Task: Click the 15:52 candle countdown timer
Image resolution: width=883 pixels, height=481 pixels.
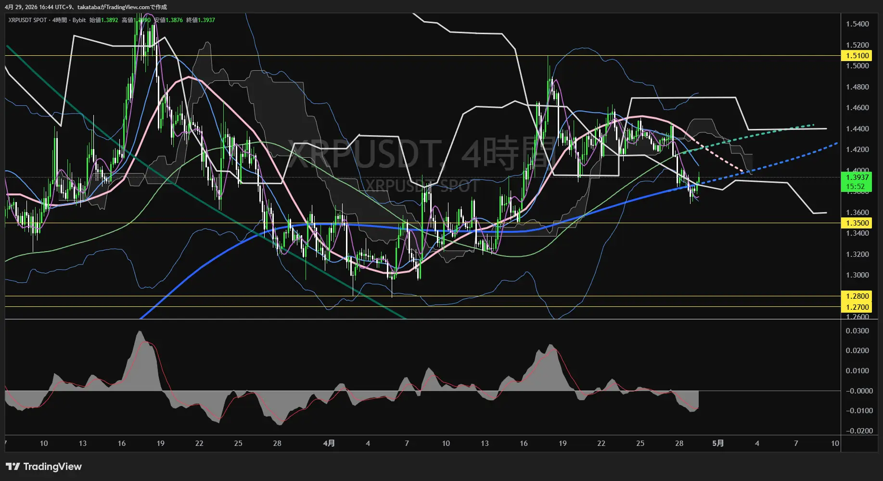Action: tap(855, 187)
